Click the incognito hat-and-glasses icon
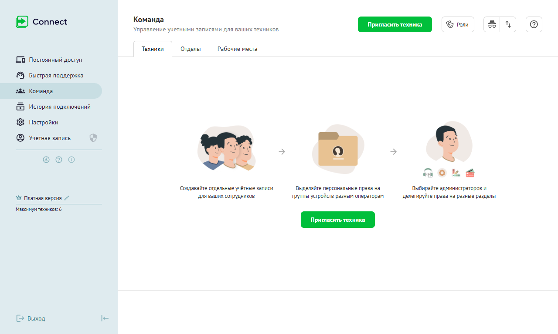This screenshot has height=334, width=558. 492,24
